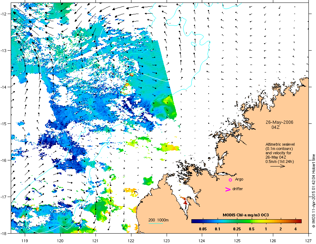
Task: Click the 04Z time label
Action: click(275, 127)
